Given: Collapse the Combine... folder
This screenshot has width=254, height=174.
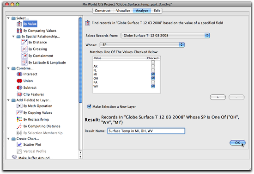Looking at the screenshot, I should (9, 68).
